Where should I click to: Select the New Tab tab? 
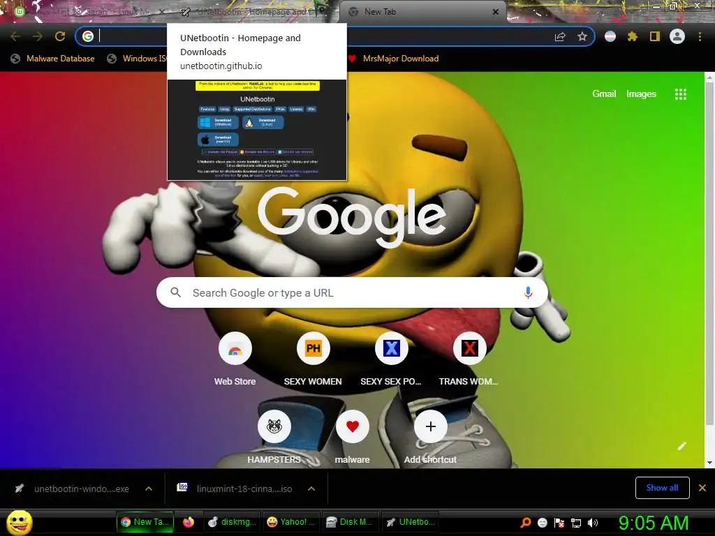422,12
